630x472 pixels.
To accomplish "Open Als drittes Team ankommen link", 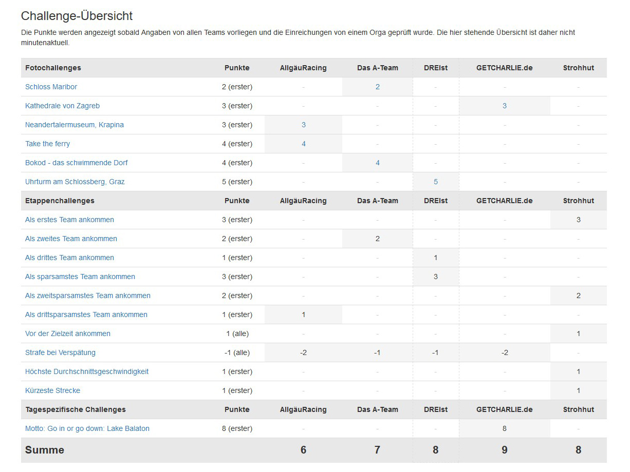I will click(x=69, y=258).
